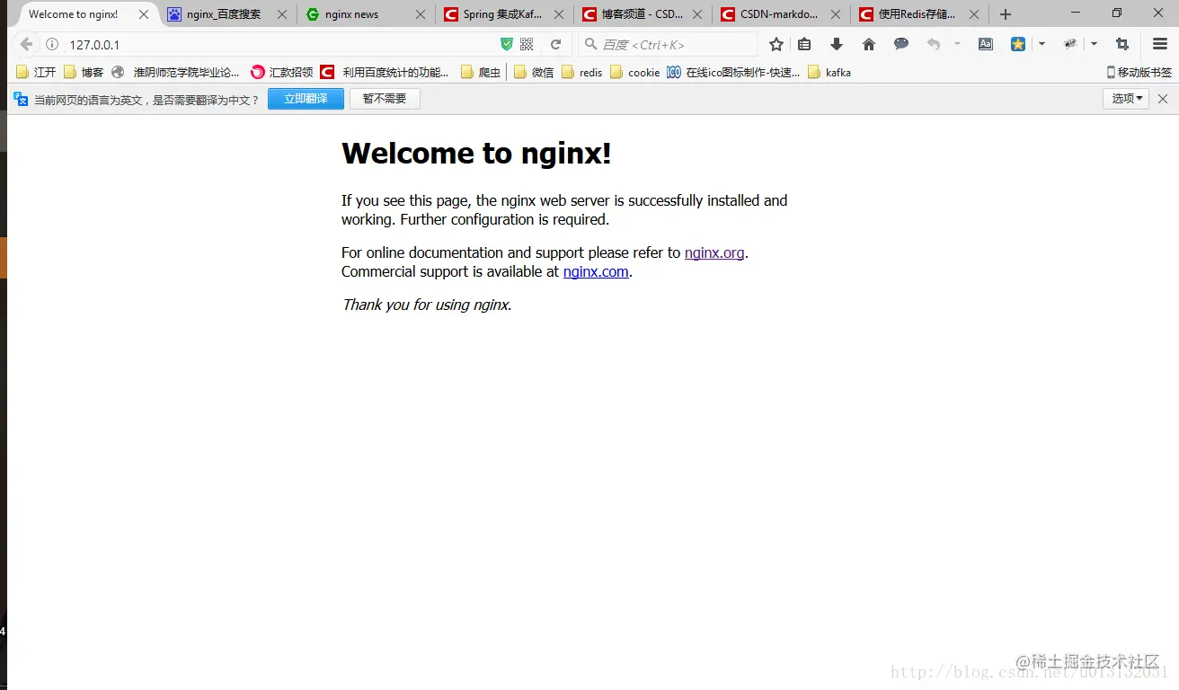Viewport: 1179px width, 690px height.
Task: Click the undo arrow toolbar icon
Action: click(934, 44)
